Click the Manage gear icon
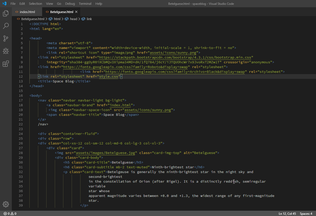This screenshot has width=316, height=216. pos(6,204)
